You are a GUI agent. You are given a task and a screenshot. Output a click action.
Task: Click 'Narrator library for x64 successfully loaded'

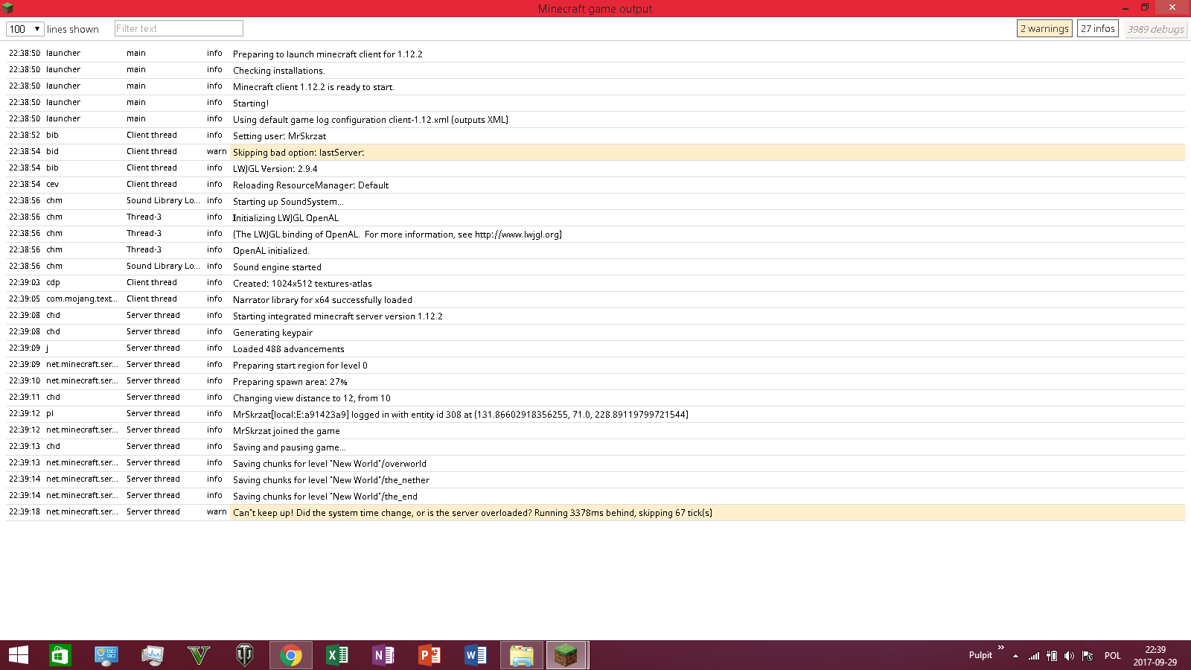[x=323, y=300]
